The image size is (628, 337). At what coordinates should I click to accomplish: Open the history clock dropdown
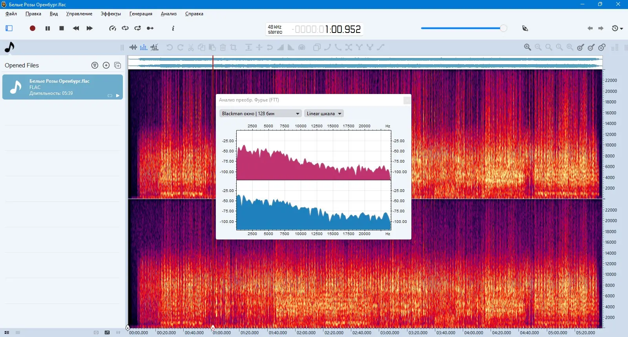pos(617,28)
